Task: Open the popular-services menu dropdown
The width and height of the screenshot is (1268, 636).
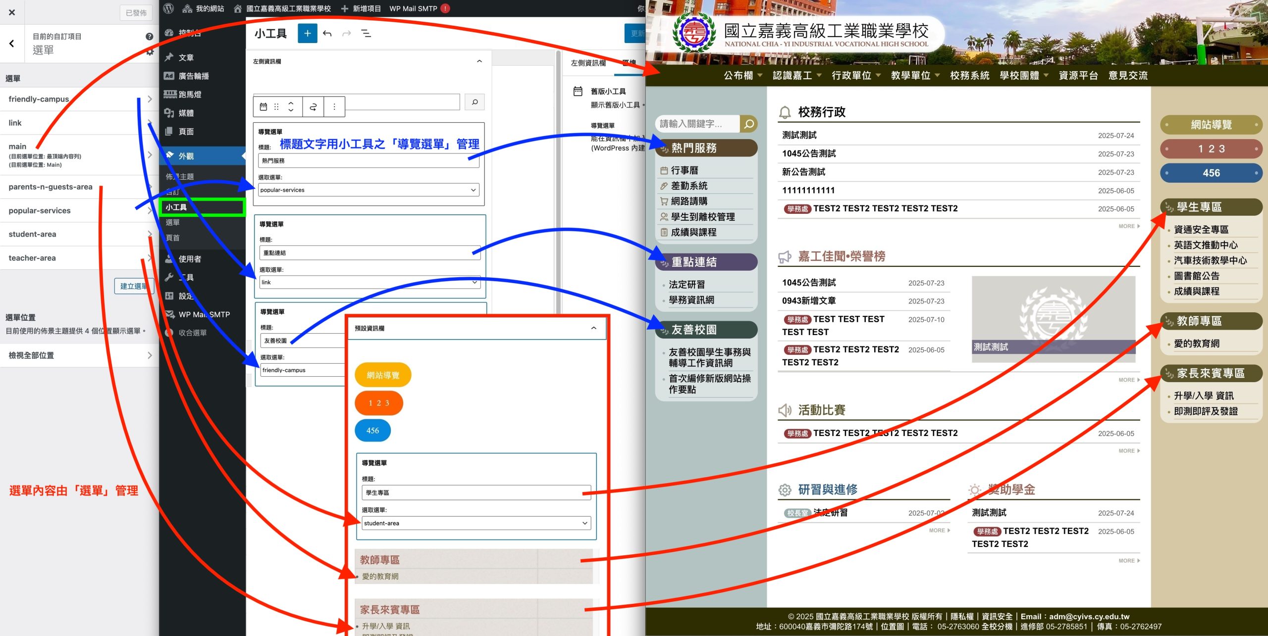Action: [369, 190]
